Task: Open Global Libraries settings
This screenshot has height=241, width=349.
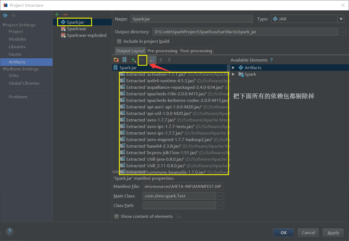Action: 24,83
